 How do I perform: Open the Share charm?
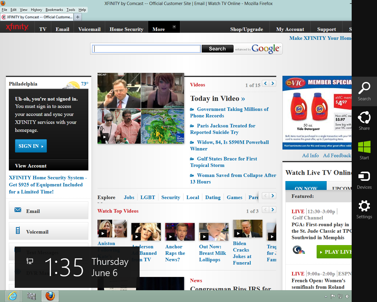pyautogui.click(x=364, y=121)
